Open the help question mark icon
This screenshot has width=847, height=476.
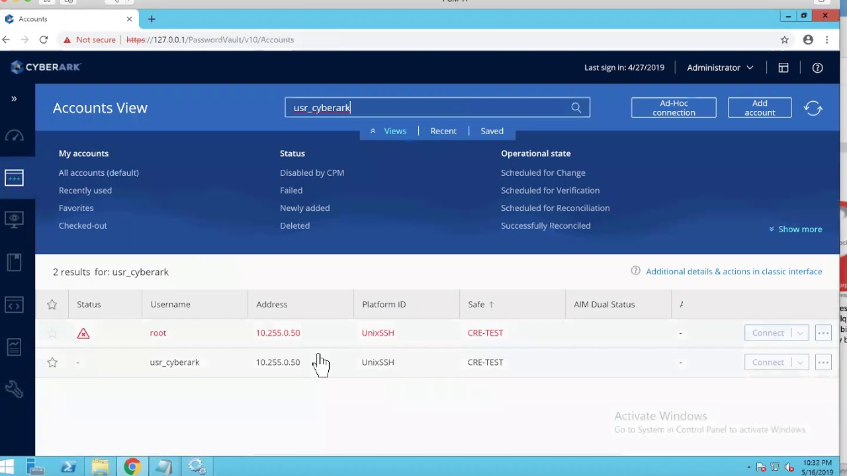pyautogui.click(x=818, y=67)
